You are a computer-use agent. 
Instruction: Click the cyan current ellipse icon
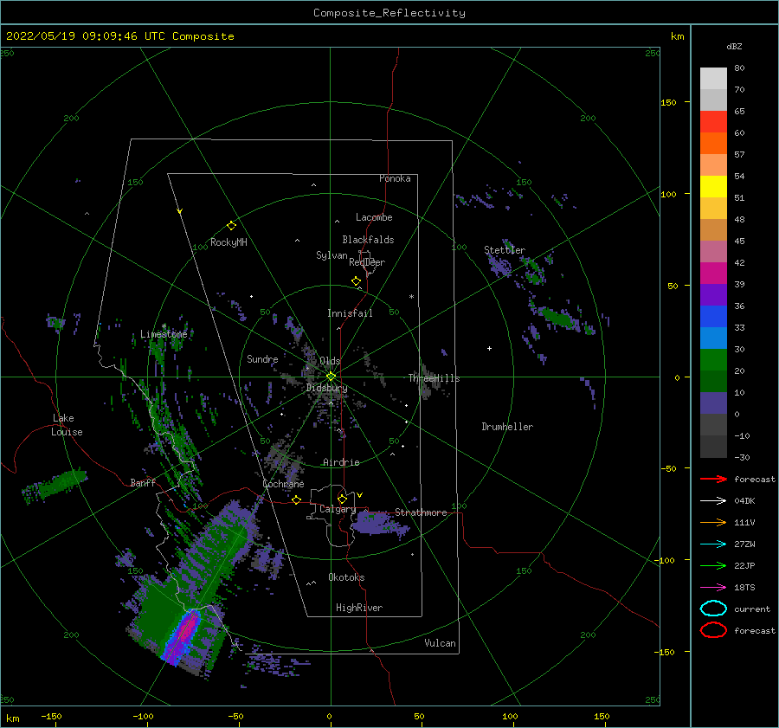(713, 609)
